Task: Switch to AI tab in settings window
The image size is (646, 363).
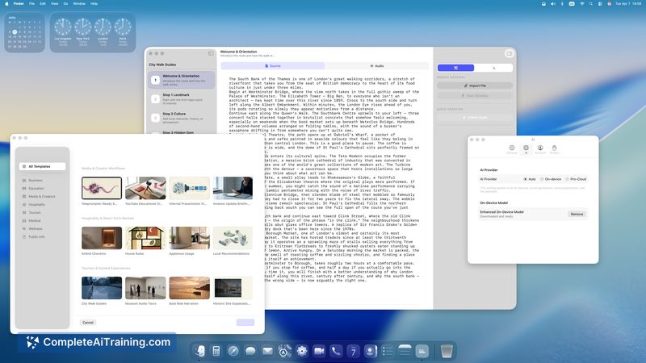Action: coord(526,149)
